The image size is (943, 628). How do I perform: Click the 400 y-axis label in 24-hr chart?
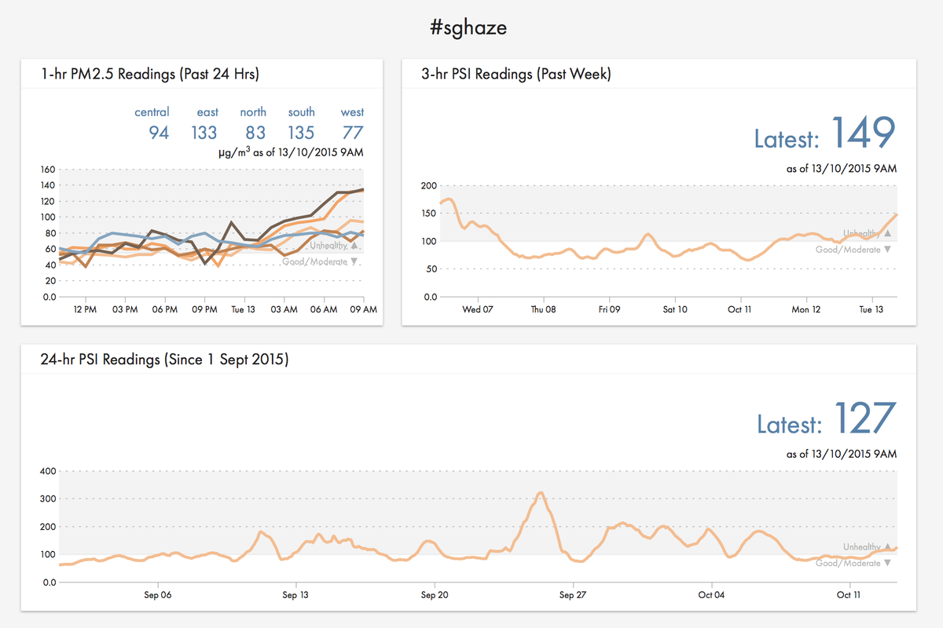point(47,471)
